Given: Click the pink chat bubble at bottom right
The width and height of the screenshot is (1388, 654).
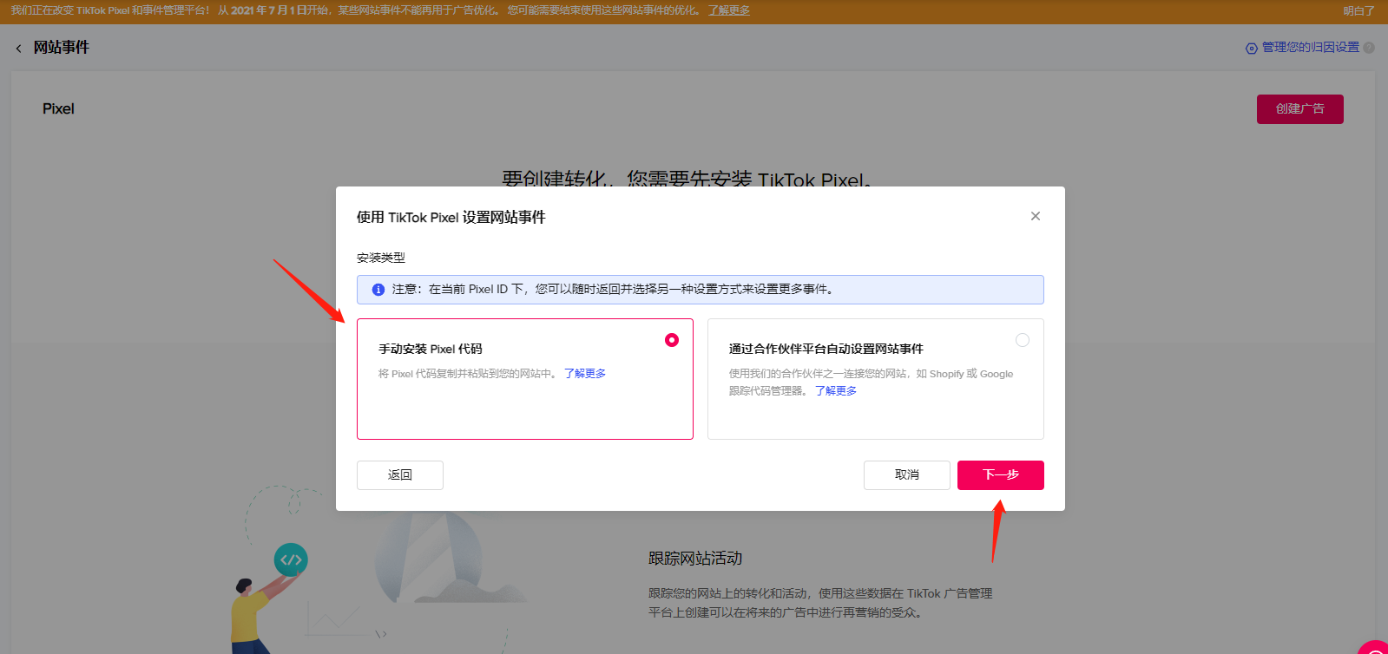Looking at the screenshot, I should (1375, 647).
